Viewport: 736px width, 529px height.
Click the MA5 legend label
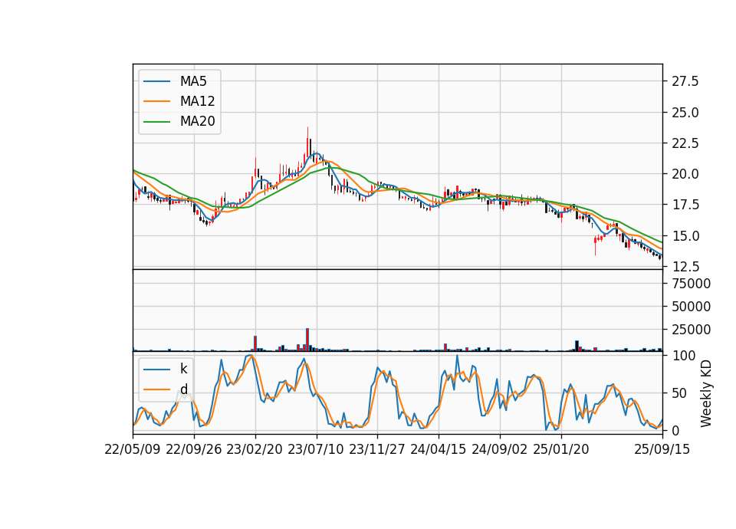coord(193,81)
